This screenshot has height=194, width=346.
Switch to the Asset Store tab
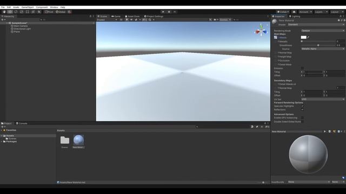tap(132, 17)
